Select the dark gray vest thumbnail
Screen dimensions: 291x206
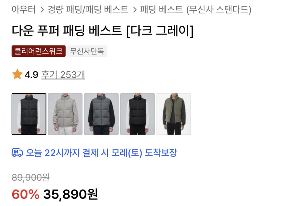coord(29,114)
